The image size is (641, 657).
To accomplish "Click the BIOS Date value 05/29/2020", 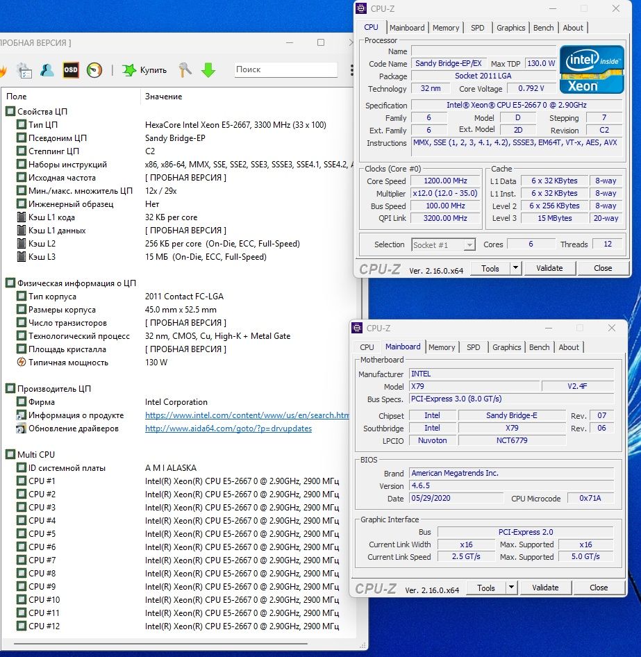I will 456,498.
